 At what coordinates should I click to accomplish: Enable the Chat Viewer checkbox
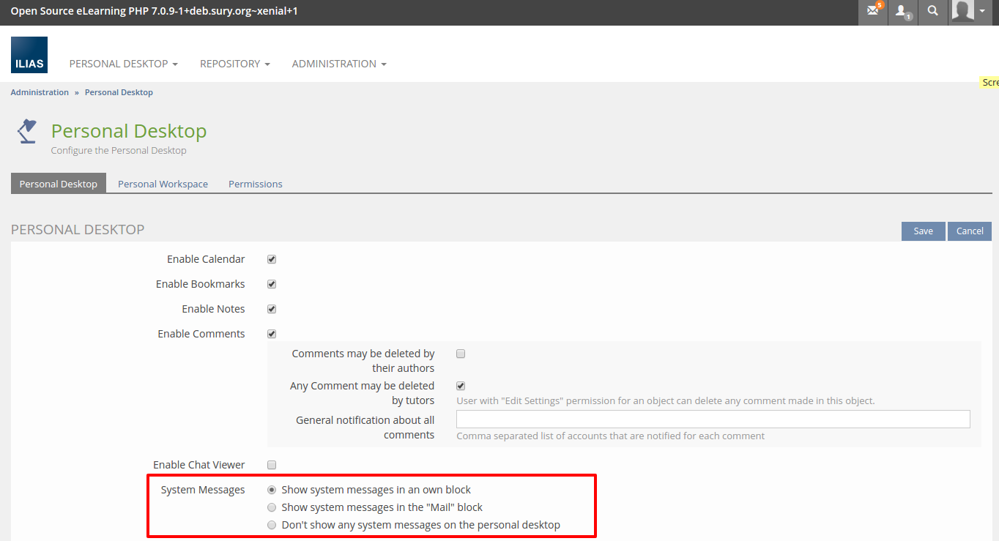tap(272, 465)
